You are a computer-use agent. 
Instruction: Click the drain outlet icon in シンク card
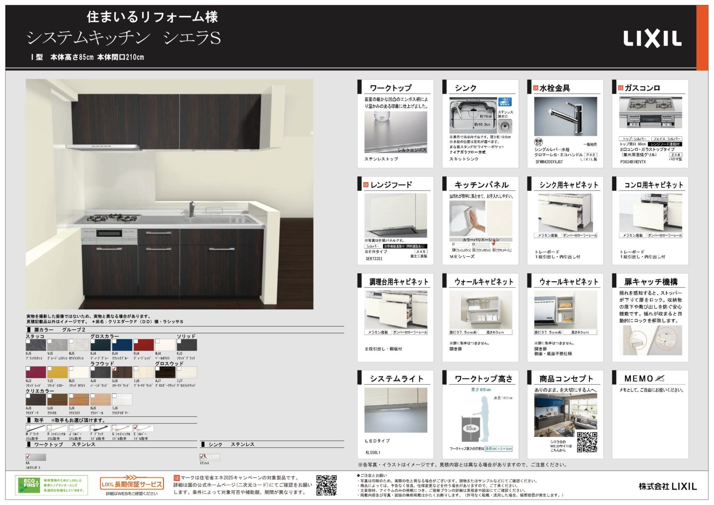point(505,126)
